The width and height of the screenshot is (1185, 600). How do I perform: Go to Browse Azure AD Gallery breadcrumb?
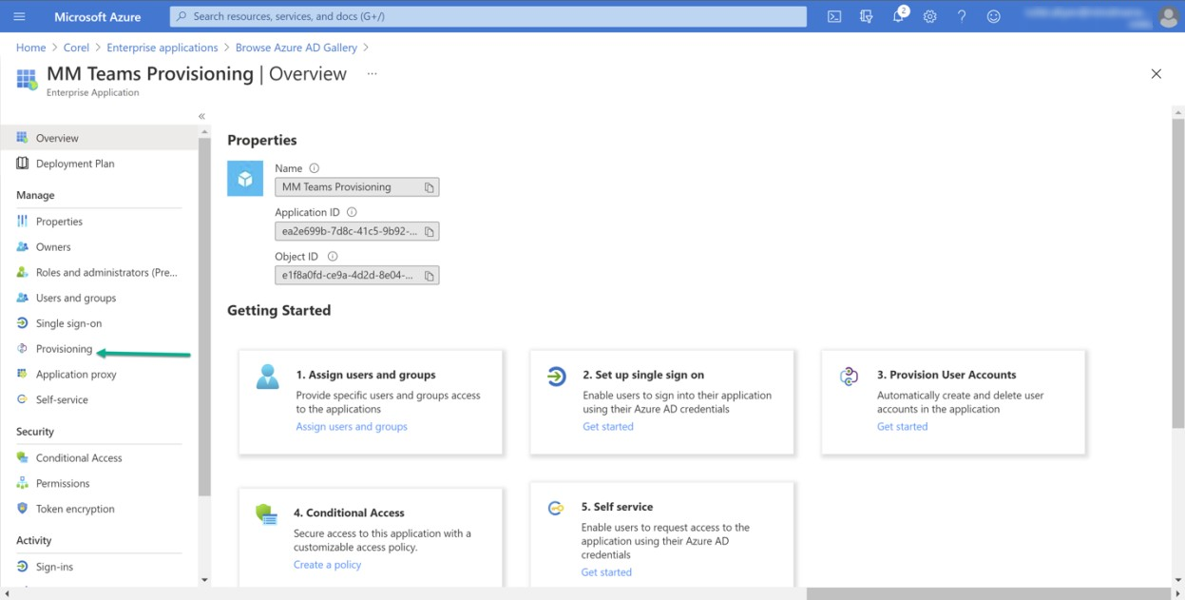[x=296, y=48]
